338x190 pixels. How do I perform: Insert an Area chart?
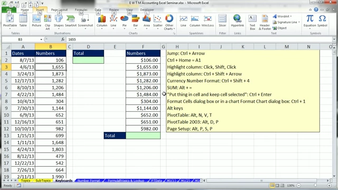pyautogui.click(x=147, y=22)
